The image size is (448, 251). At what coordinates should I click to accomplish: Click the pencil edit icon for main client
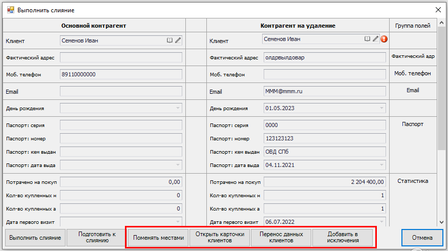pyautogui.click(x=178, y=40)
